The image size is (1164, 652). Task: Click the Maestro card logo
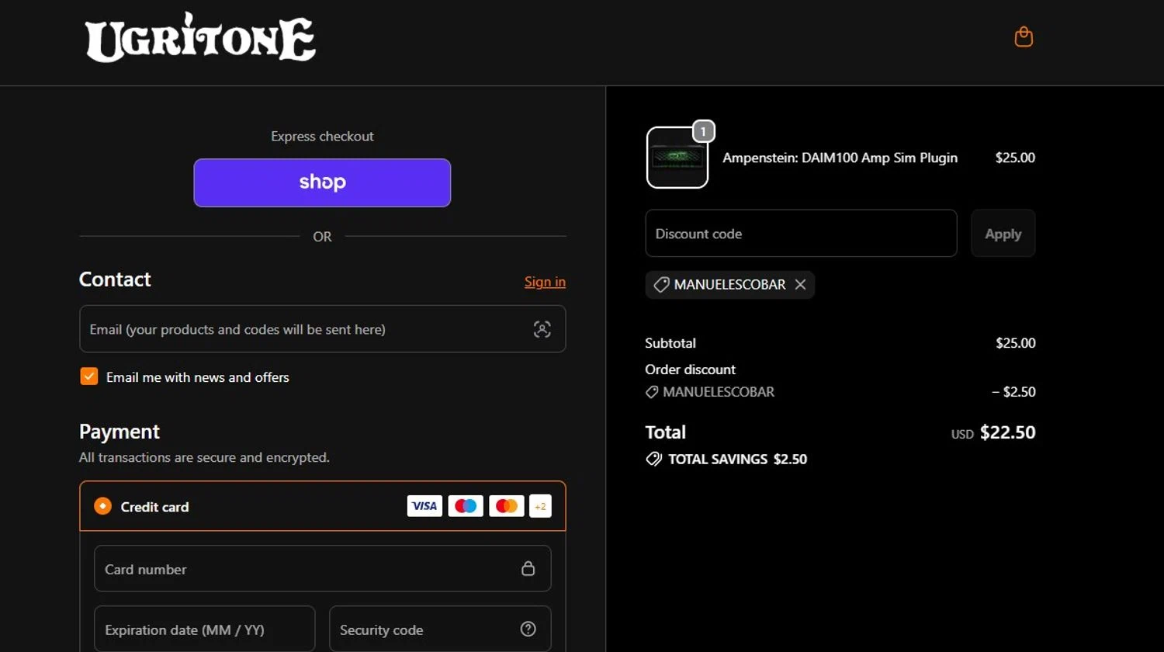point(466,506)
